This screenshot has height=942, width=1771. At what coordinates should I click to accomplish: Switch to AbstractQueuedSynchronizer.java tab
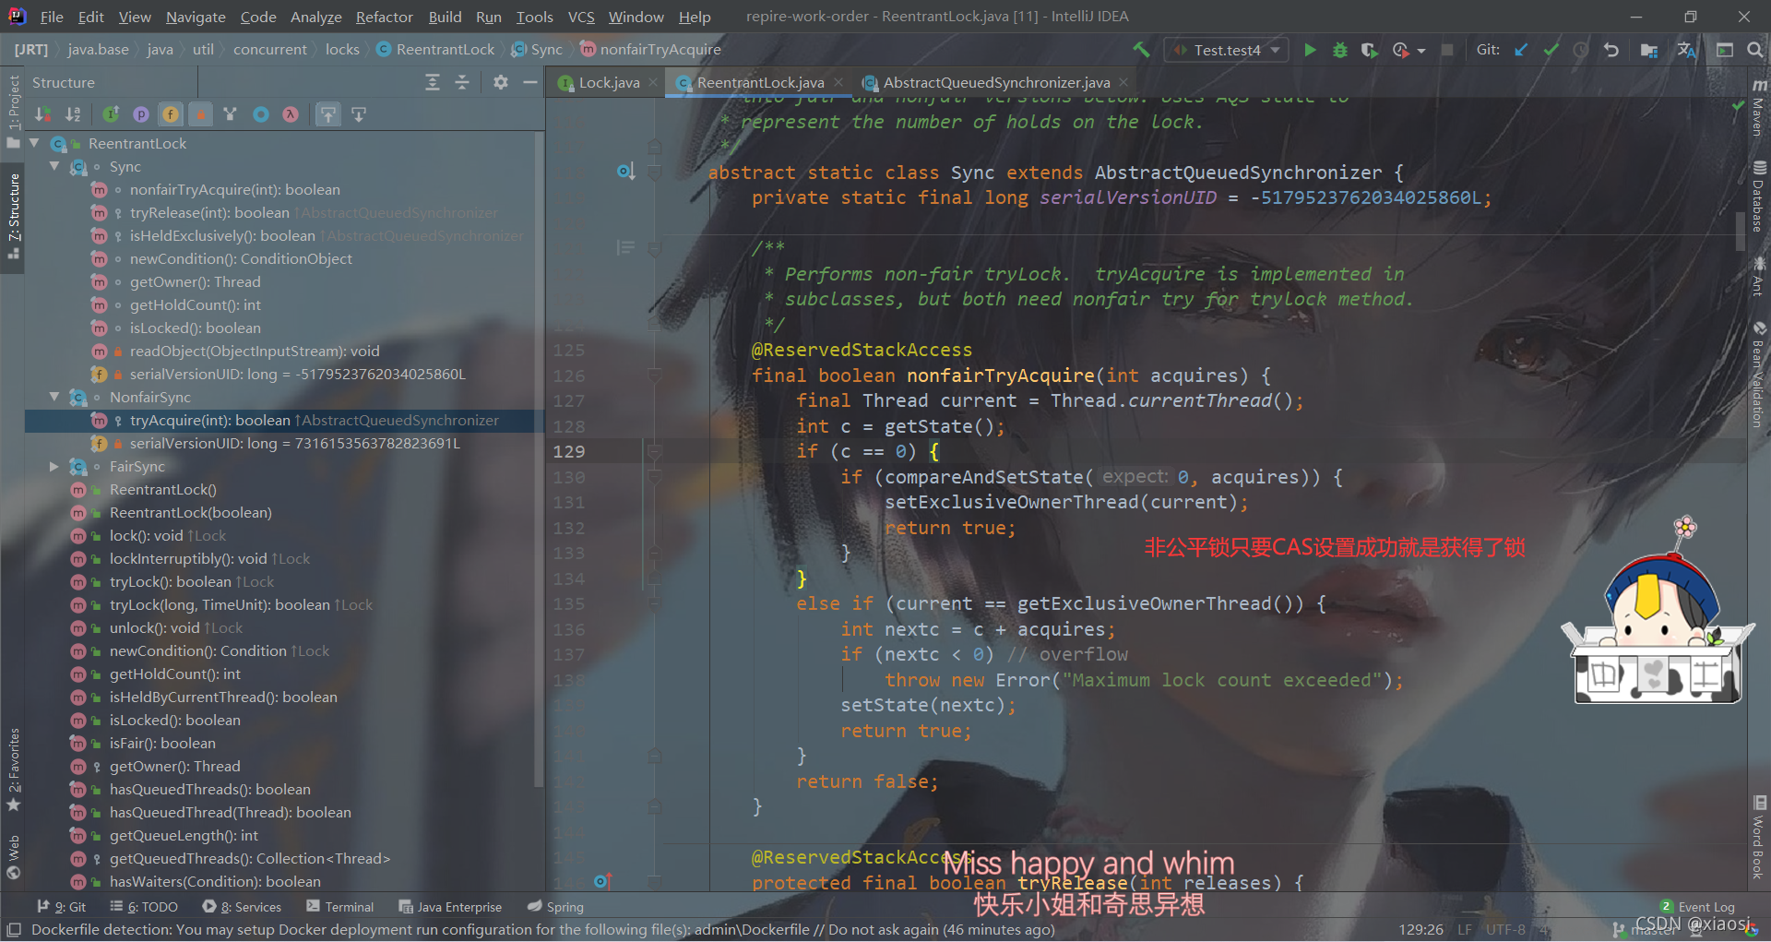point(996,82)
